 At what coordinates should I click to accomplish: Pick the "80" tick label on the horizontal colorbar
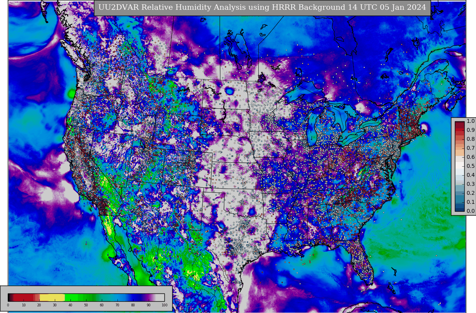click(133, 305)
